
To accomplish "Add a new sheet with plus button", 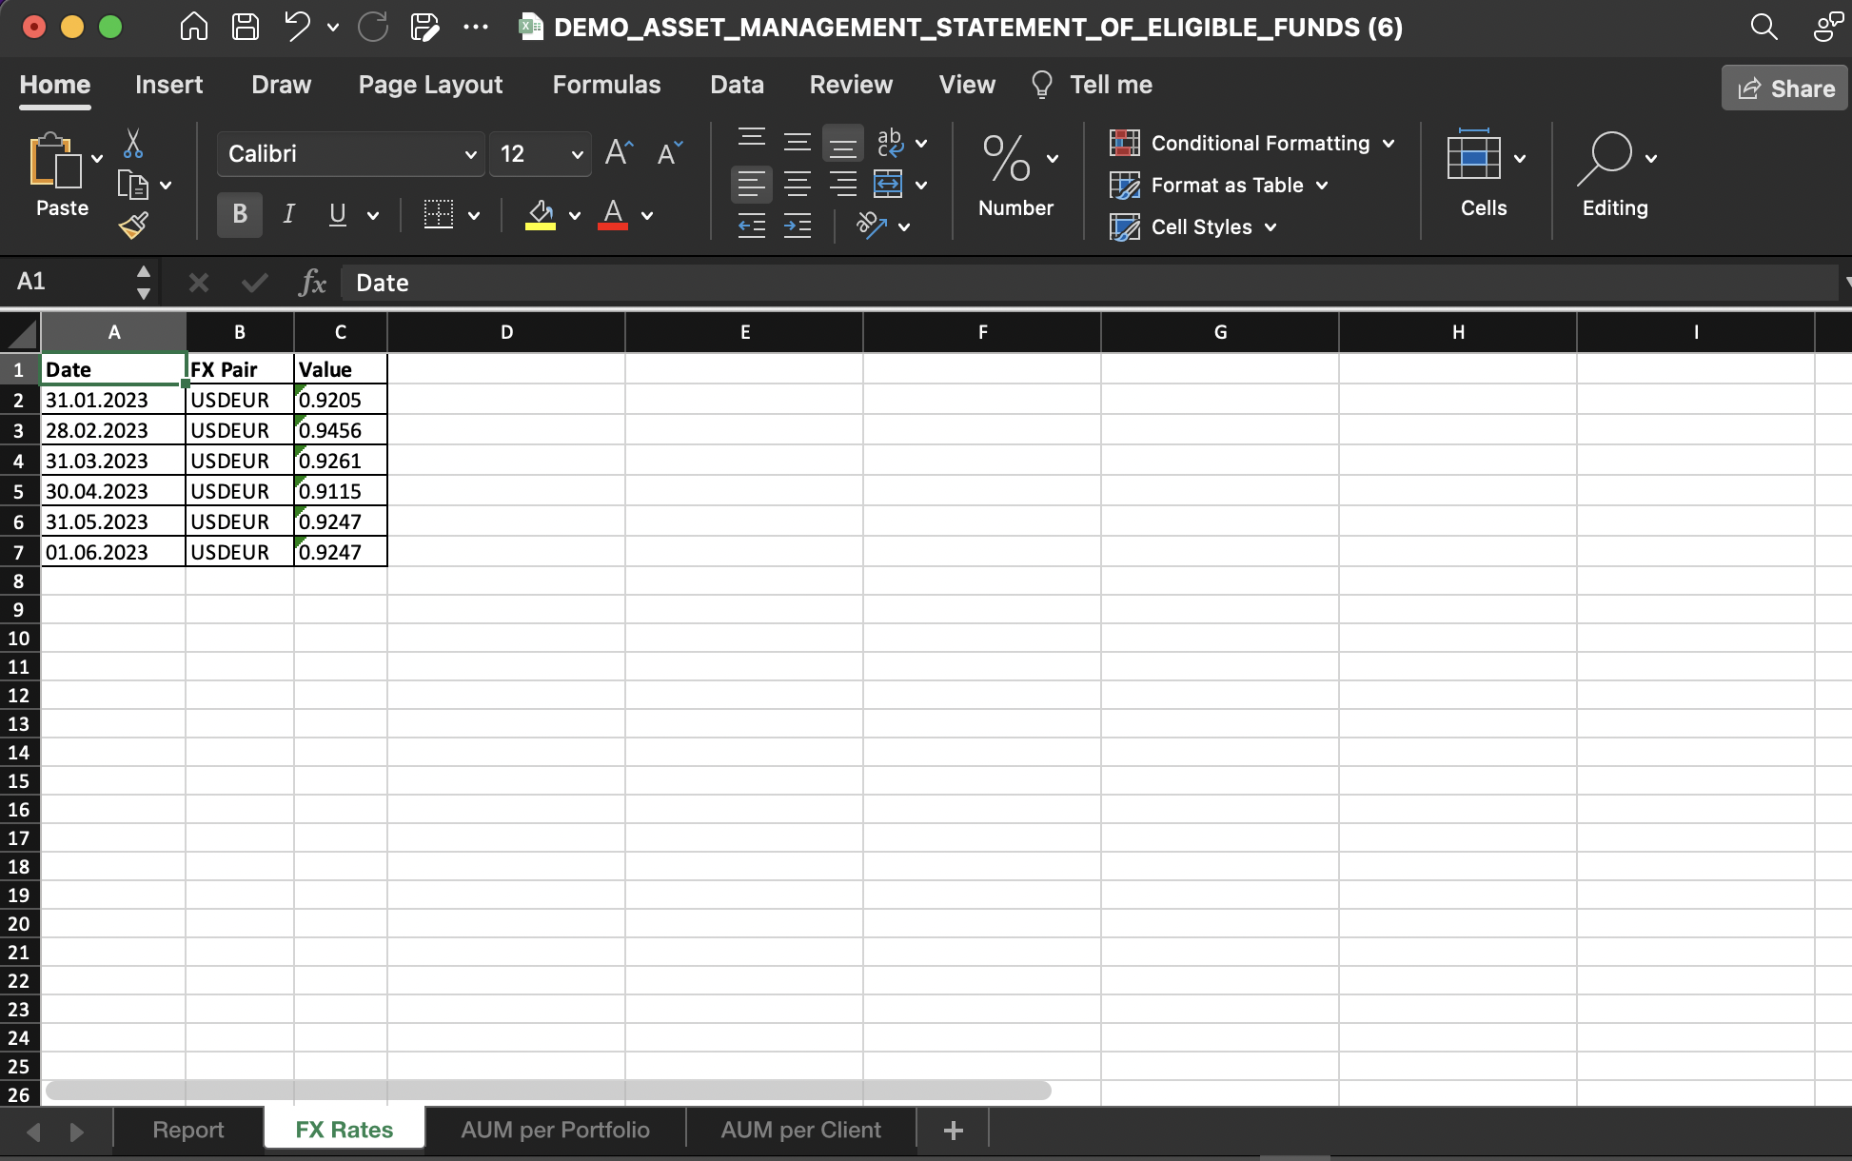I will pos(953,1130).
